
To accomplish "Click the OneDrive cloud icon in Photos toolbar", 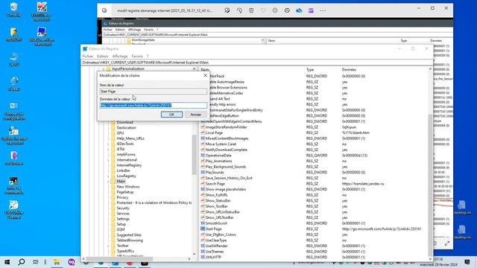I will [299, 10].
